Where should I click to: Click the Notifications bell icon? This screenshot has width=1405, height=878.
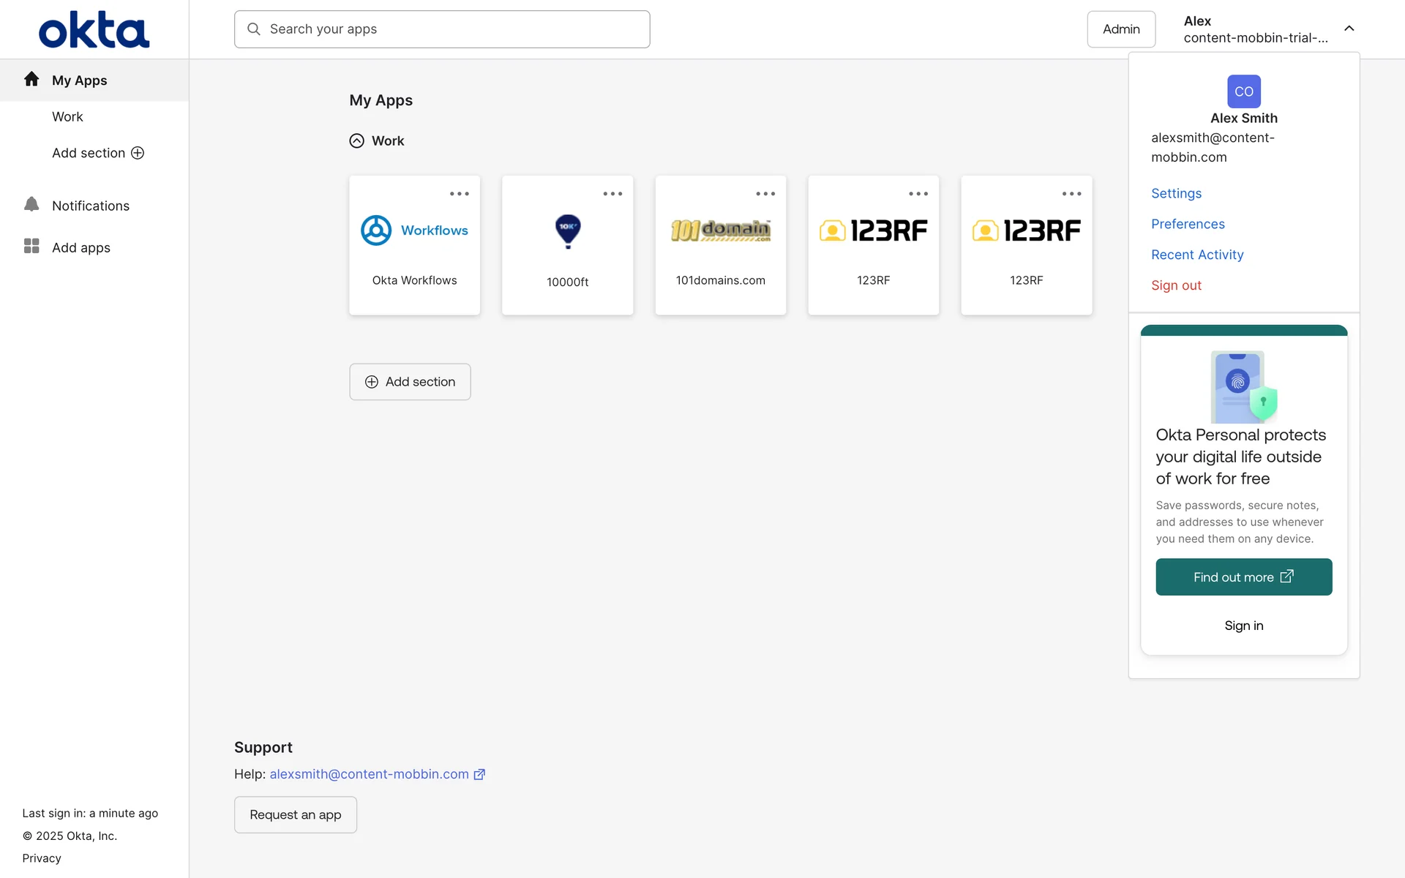click(x=31, y=205)
